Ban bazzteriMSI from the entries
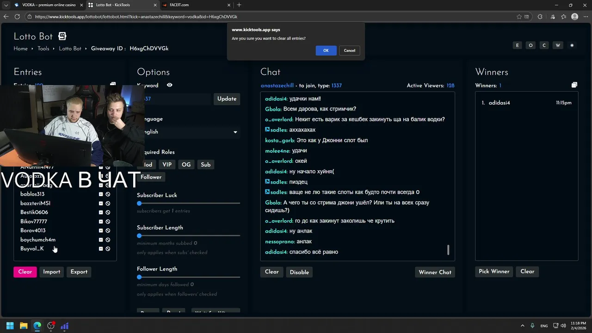The width and height of the screenshot is (592, 333). click(x=108, y=203)
